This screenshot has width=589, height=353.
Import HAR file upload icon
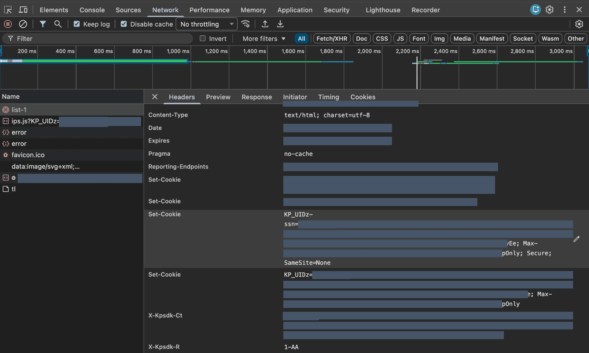[x=265, y=24]
